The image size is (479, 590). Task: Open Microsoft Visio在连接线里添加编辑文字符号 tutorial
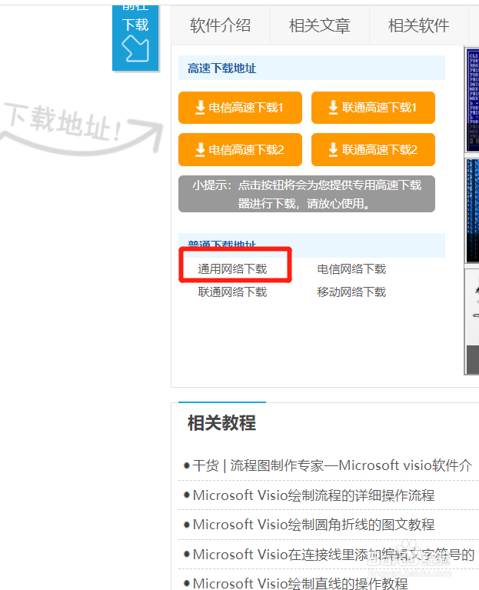click(x=334, y=555)
